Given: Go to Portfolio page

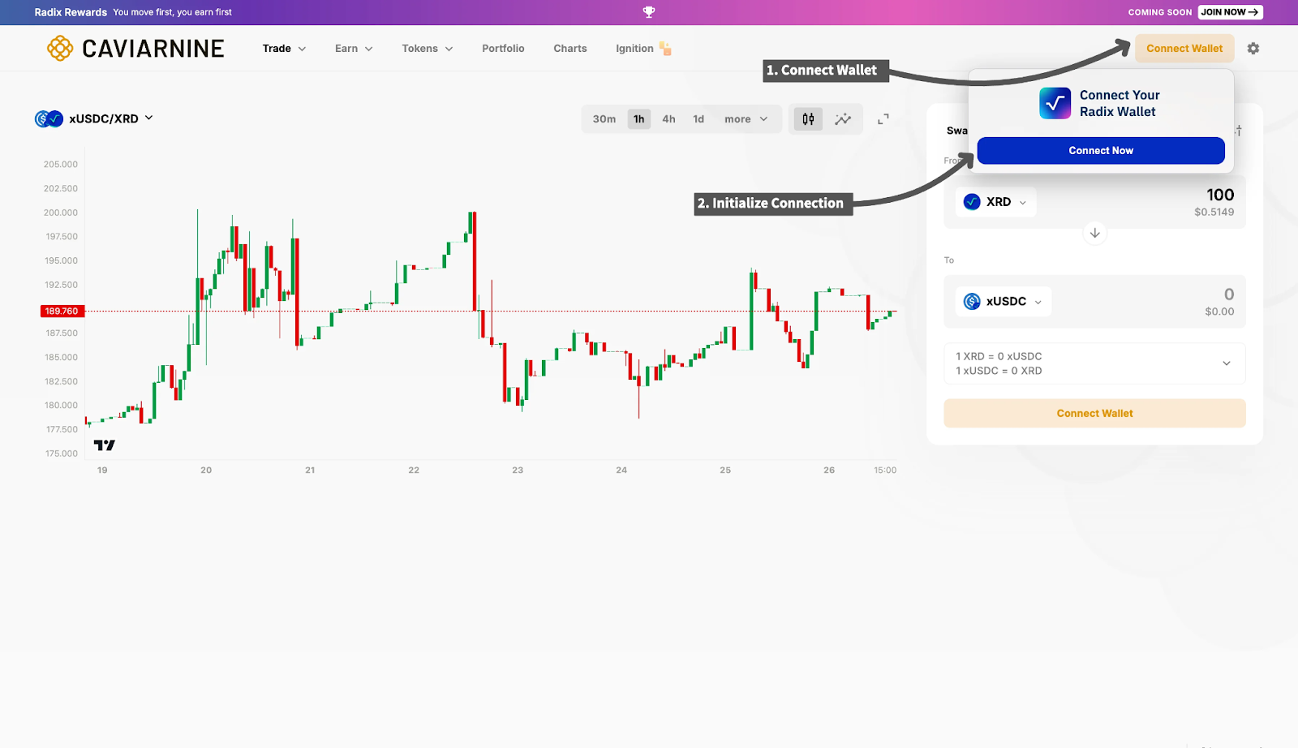Looking at the screenshot, I should click(x=503, y=49).
